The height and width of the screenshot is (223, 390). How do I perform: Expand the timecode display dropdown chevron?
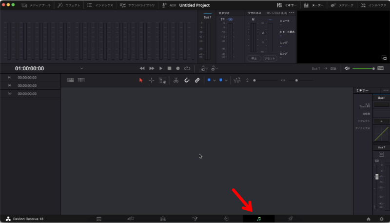[x=81, y=68]
